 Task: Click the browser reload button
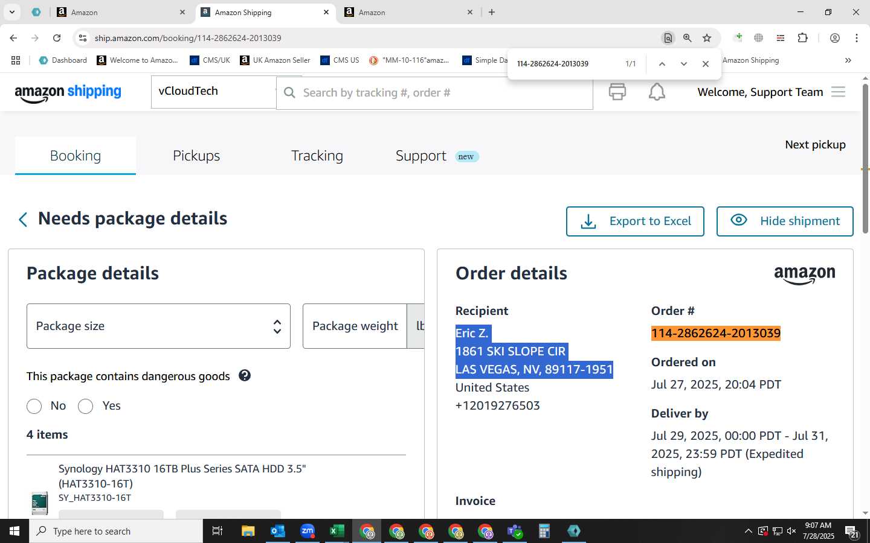pyautogui.click(x=57, y=38)
